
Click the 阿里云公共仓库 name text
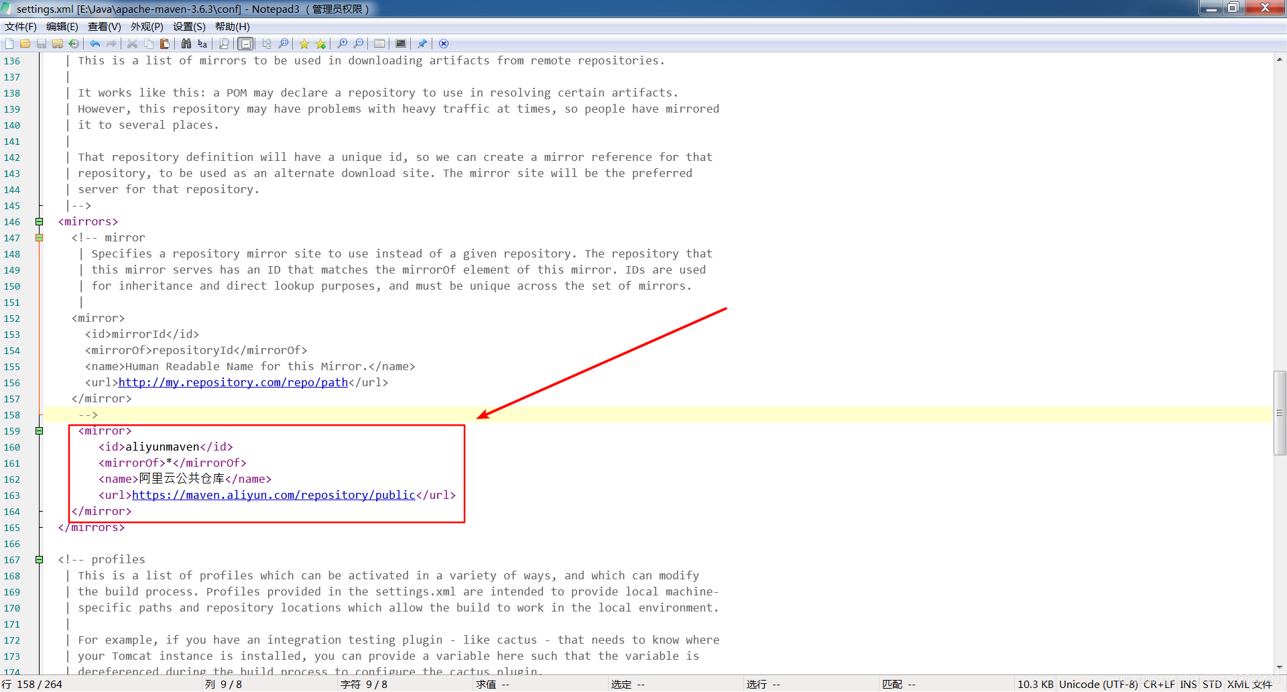182,479
